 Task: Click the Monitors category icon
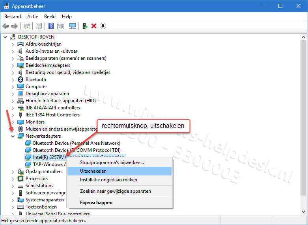(x=21, y=122)
